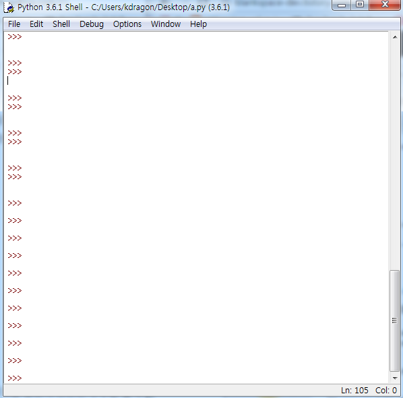Open the Help menu
Viewport: 403px width, 398px height.
(198, 24)
